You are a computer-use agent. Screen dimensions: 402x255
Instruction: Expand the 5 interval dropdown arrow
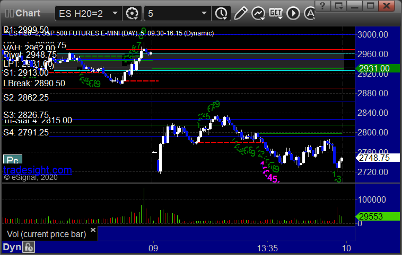pyautogui.click(x=204, y=13)
